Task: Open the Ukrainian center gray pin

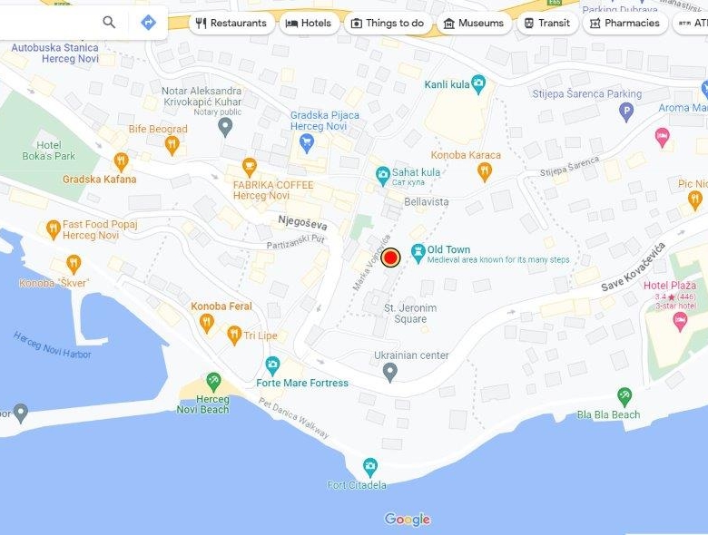Action: (390, 373)
